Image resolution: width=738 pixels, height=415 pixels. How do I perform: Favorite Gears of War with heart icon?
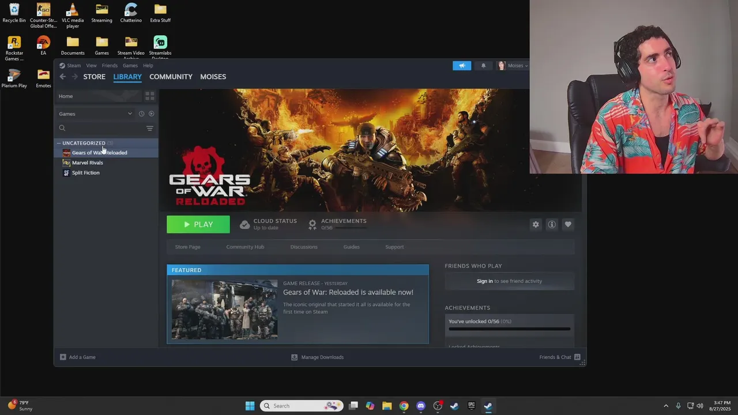[568, 224]
